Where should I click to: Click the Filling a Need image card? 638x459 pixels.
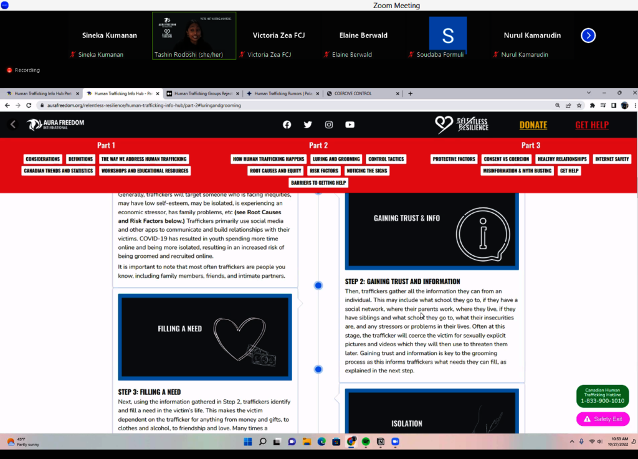(205, 337)
